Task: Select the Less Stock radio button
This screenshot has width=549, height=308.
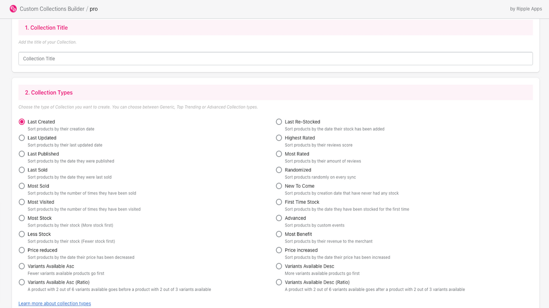Action: coord(22,234)
